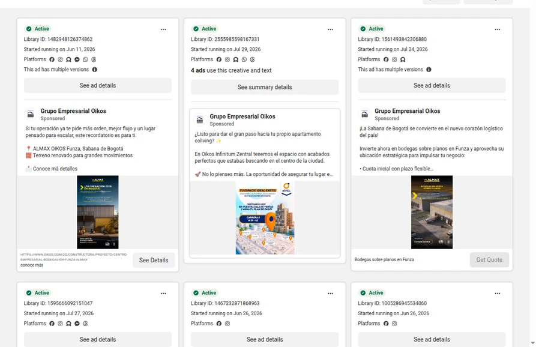Click Facebook platform icon in ad 1005286945534060

386,324
